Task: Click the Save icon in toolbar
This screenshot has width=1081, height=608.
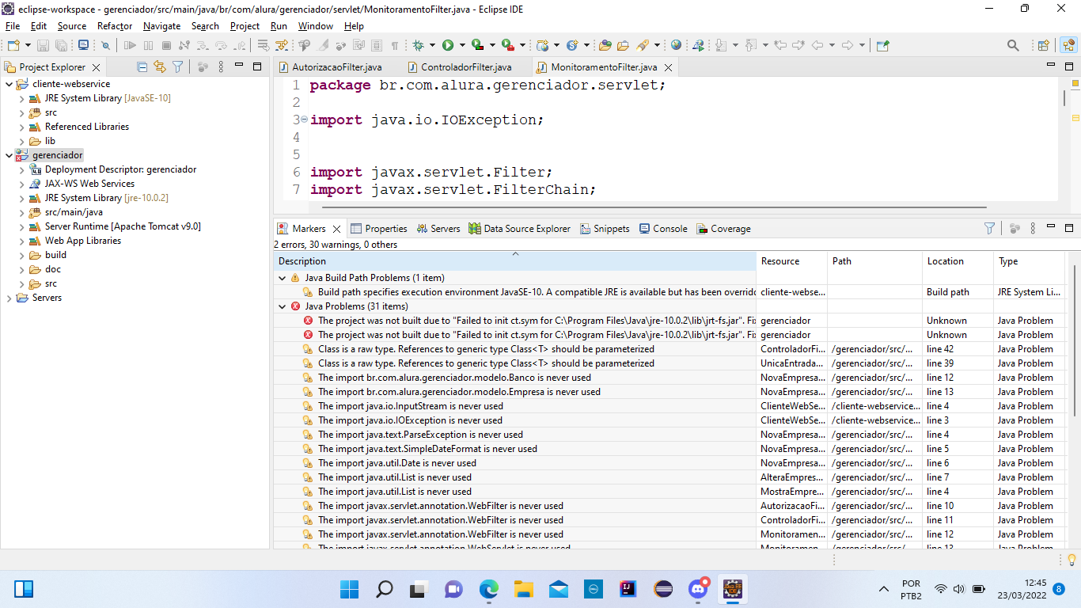Action: (43, 45)
